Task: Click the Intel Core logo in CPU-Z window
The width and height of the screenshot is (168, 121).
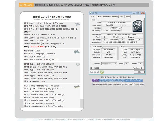Action: point(137,26)
